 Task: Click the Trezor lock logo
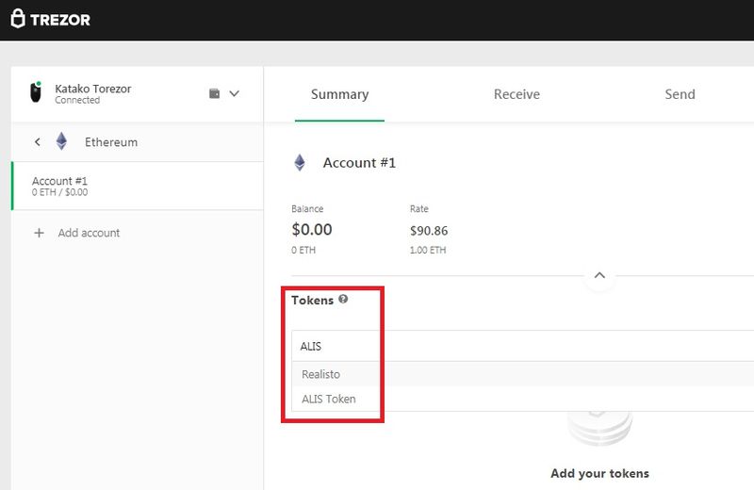(18, 20)
